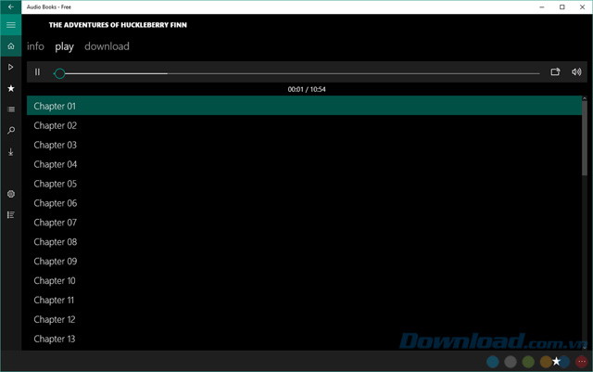This screenshot has width=593, height=372.
Task: Open downloads from the sidebar arrow icon
Action: tap(10, 152)
